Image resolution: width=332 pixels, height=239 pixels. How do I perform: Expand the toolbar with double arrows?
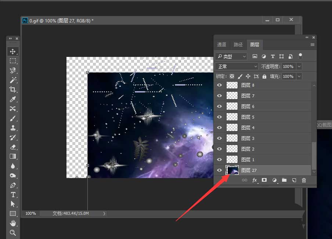(x=10, y=39)
